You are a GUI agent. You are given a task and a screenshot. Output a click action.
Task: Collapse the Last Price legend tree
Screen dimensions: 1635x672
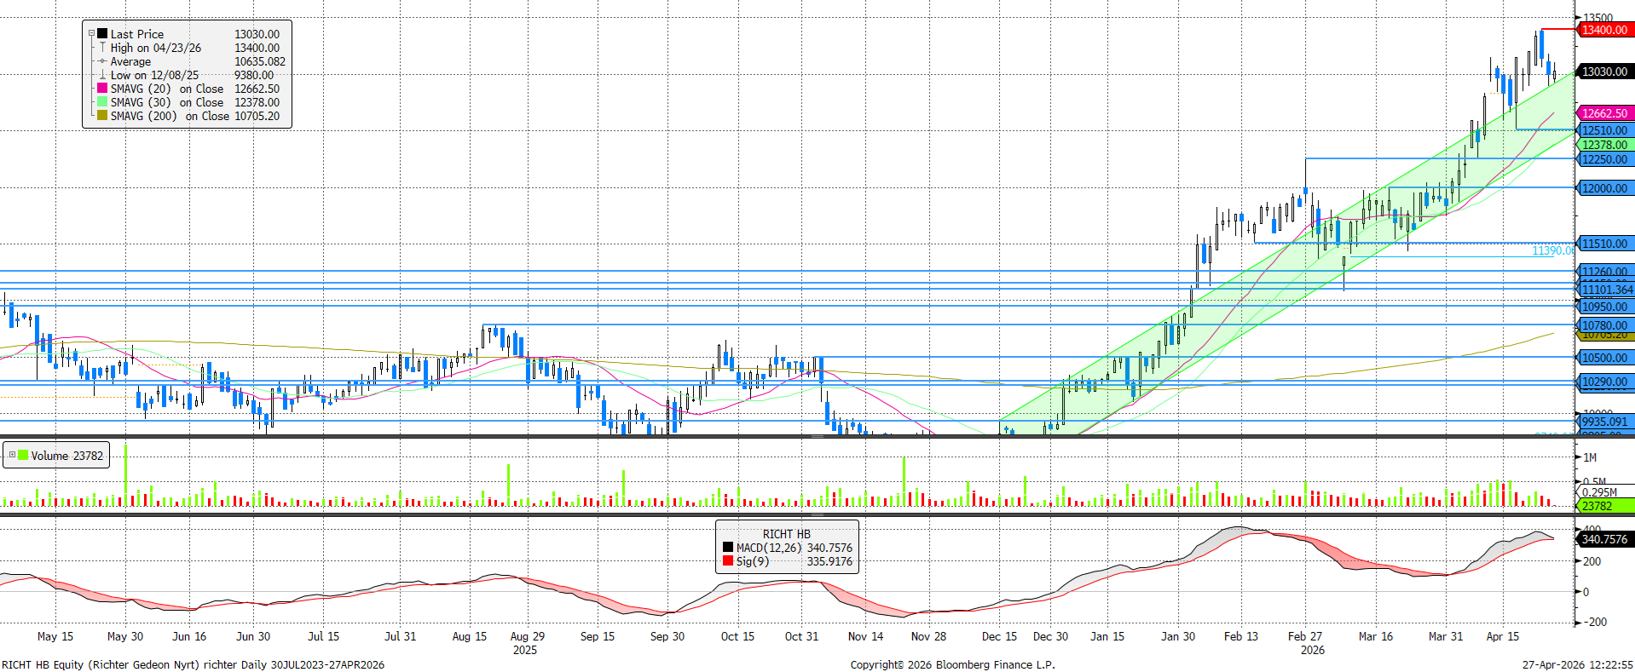pos(91,34)
